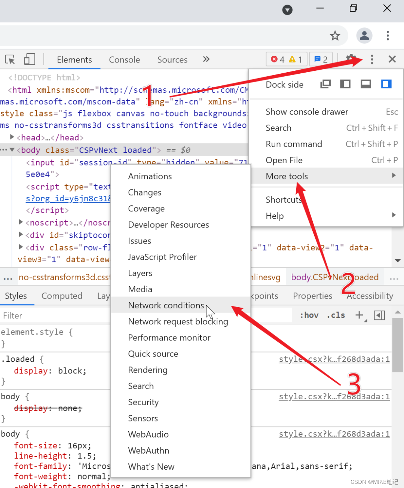Viewport: 404px width, 488px height.
Task: Choose Search in the DevTools menu
Action: pos(326,128)
